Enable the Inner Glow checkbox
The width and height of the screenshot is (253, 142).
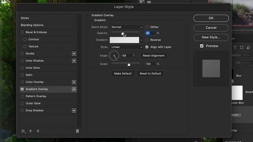[x=22, y=68]
